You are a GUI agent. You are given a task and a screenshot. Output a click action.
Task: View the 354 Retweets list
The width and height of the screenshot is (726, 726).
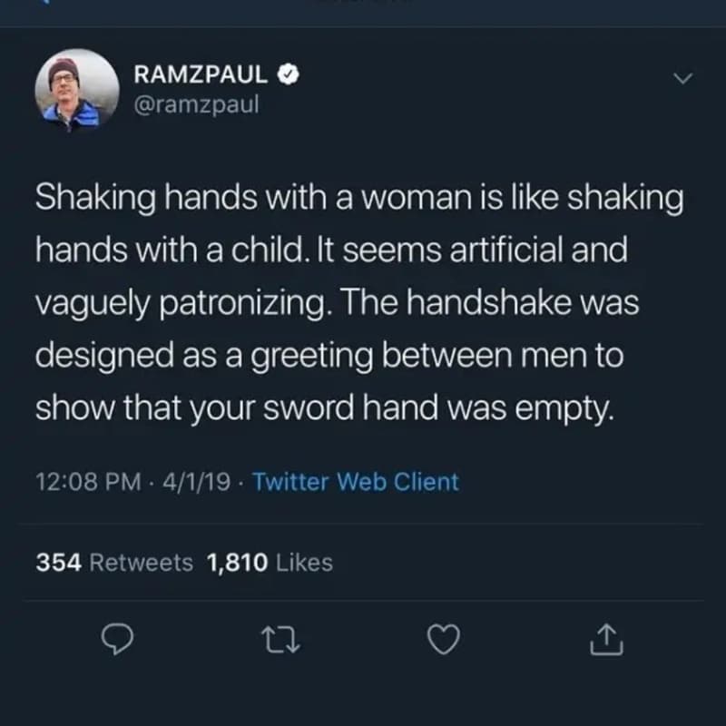pyautogui.click(x=114, y=563)
